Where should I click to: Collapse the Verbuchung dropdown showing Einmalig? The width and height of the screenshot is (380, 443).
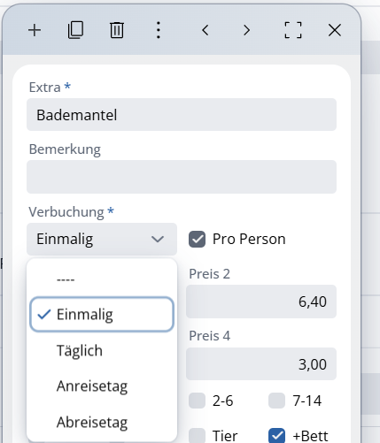point(102,239)
